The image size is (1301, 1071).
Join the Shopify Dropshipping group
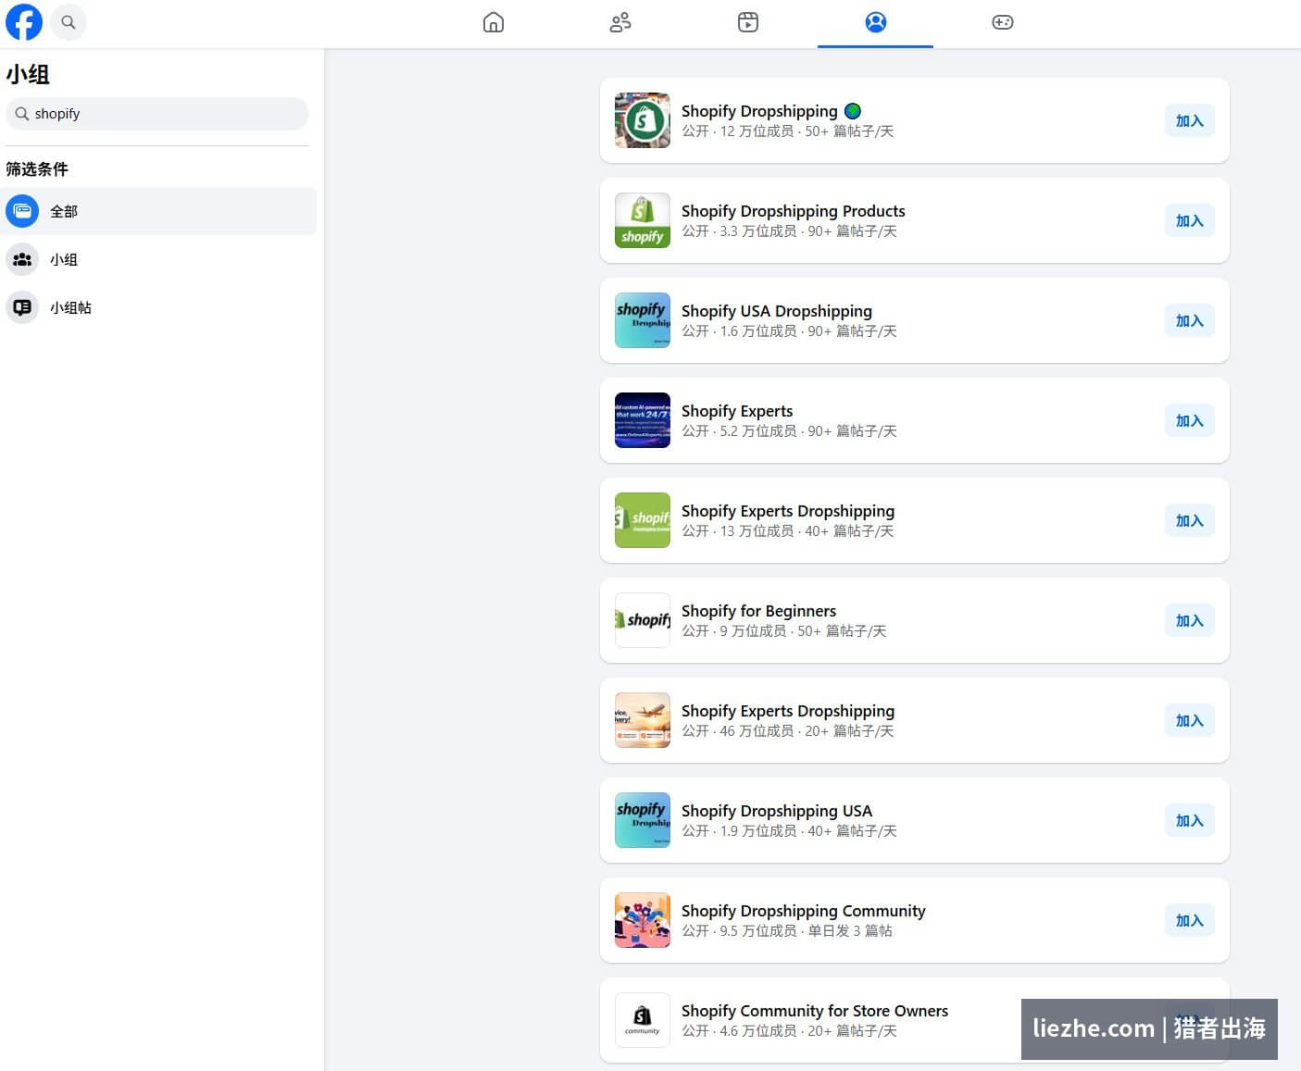(x=1189, y=120)
